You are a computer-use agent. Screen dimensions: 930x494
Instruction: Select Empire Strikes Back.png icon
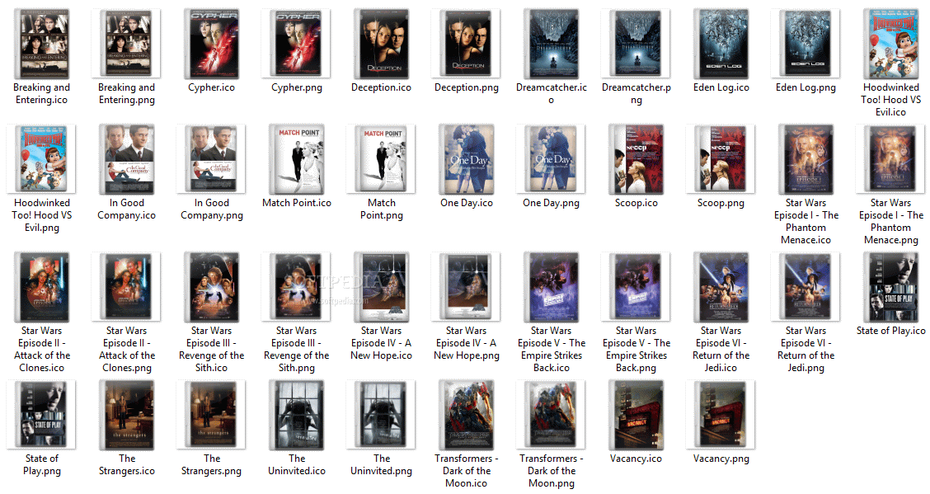tap(636, 286)
